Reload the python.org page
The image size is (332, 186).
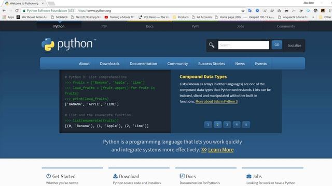click(17, 10)
